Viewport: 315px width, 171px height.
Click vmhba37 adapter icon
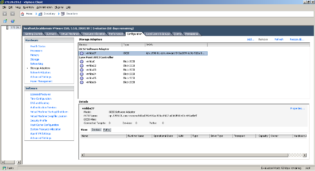[x=82, y=53]
